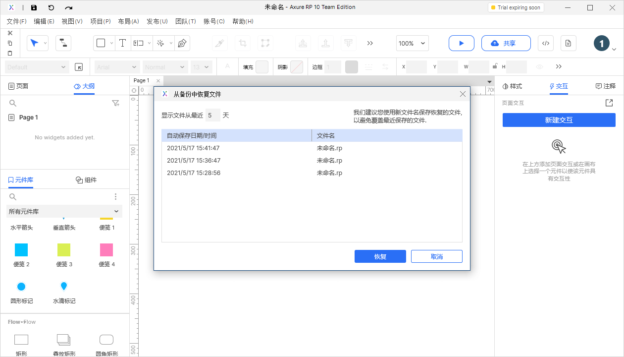624x357 pixels.
Task: Open the HTML code export icon
Action: tap(545, 43)
